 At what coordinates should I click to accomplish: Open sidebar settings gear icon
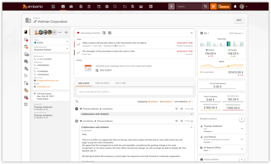[x=26, y=104]
